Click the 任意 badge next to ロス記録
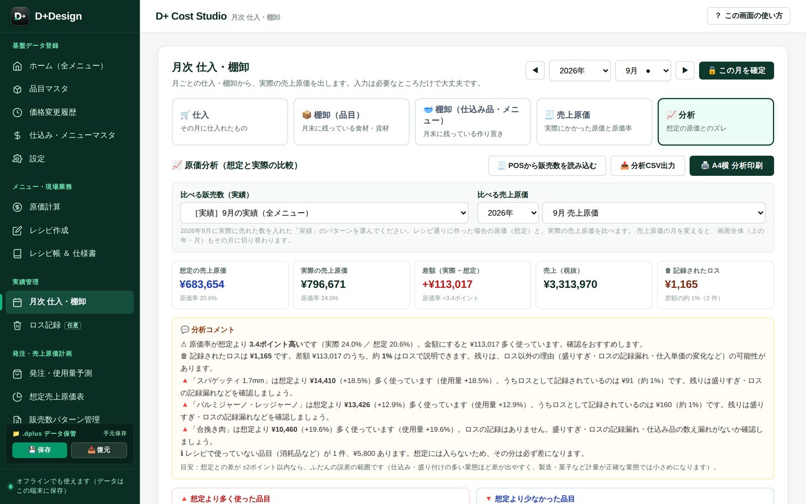 (x=73, y=325)
